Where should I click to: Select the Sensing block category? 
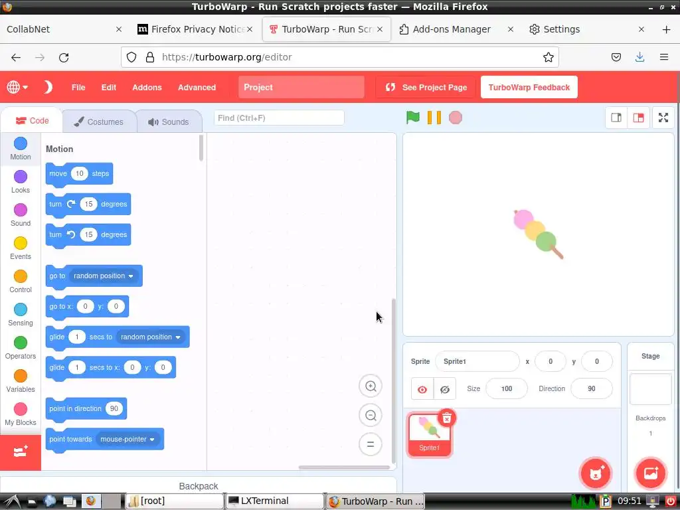coord(21,315)
